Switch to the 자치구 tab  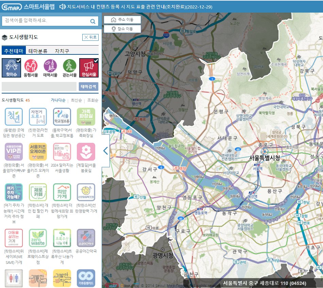[62, 51]
